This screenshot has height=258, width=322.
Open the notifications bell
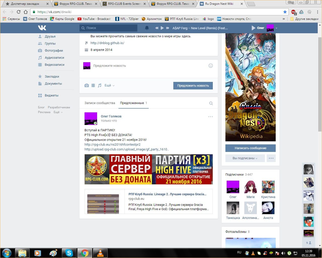click(x=147, y=28)
